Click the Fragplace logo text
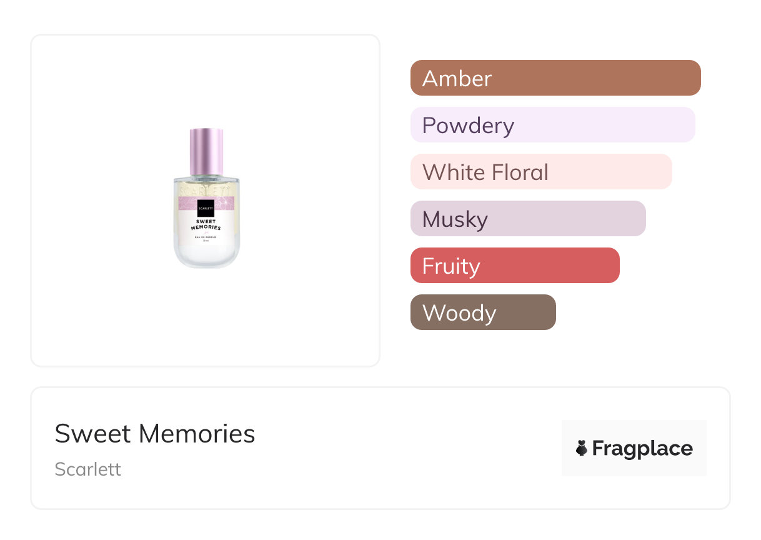 642,448
